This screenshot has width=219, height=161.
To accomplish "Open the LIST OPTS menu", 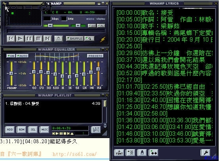I will tap(96, 129).
